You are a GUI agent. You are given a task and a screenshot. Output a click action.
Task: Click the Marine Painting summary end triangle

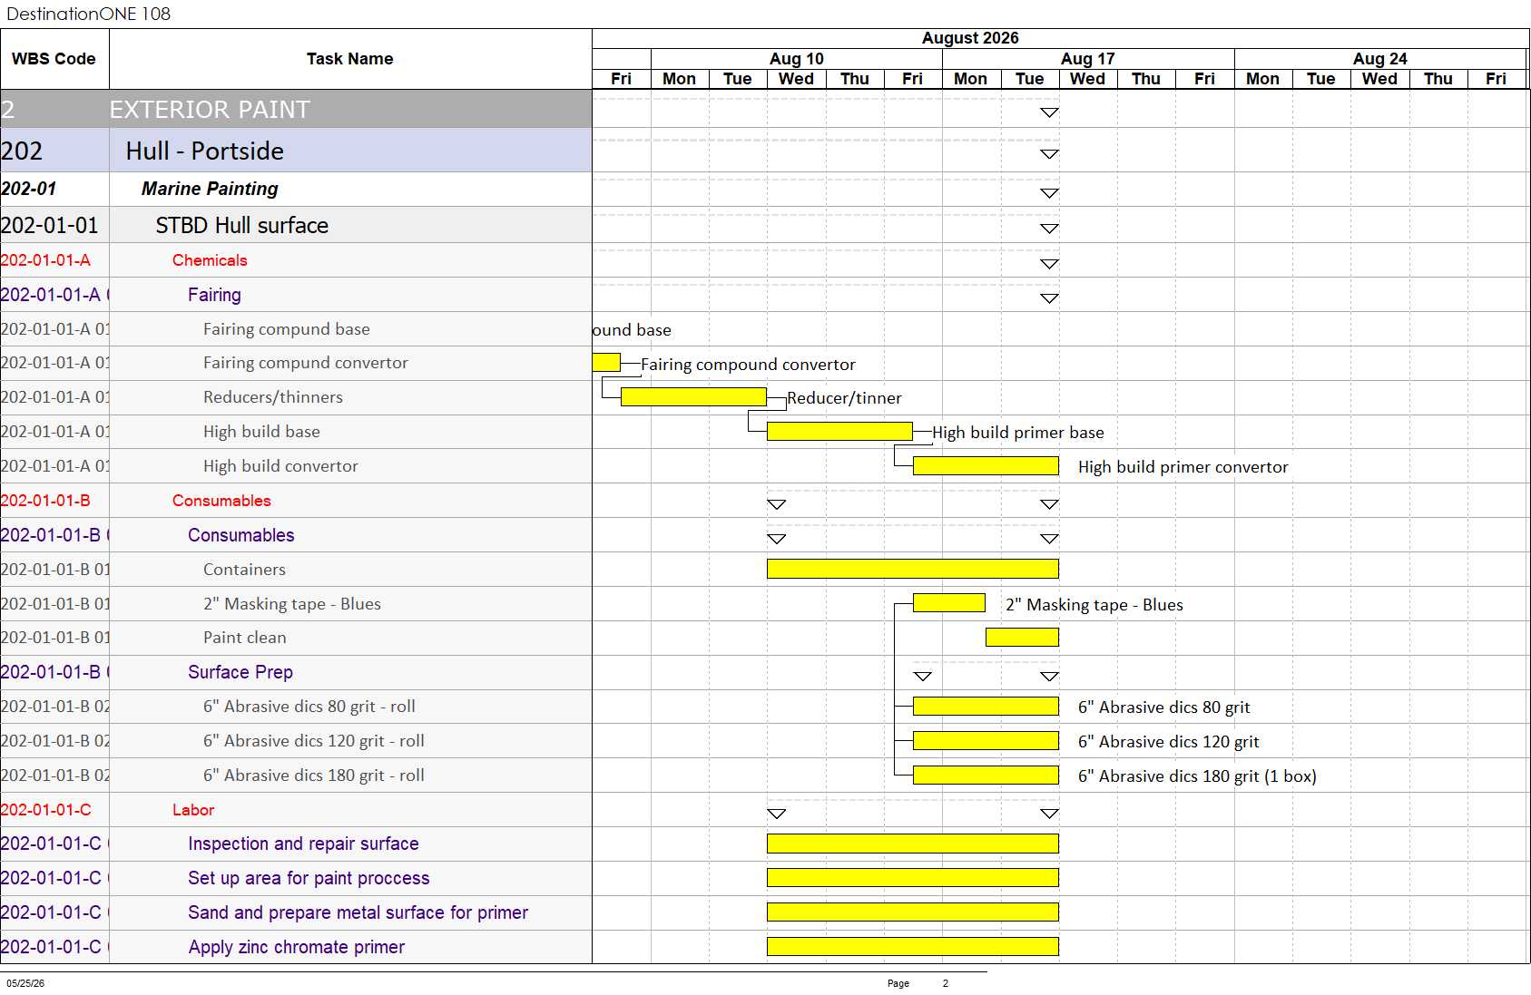point(1049,193)
